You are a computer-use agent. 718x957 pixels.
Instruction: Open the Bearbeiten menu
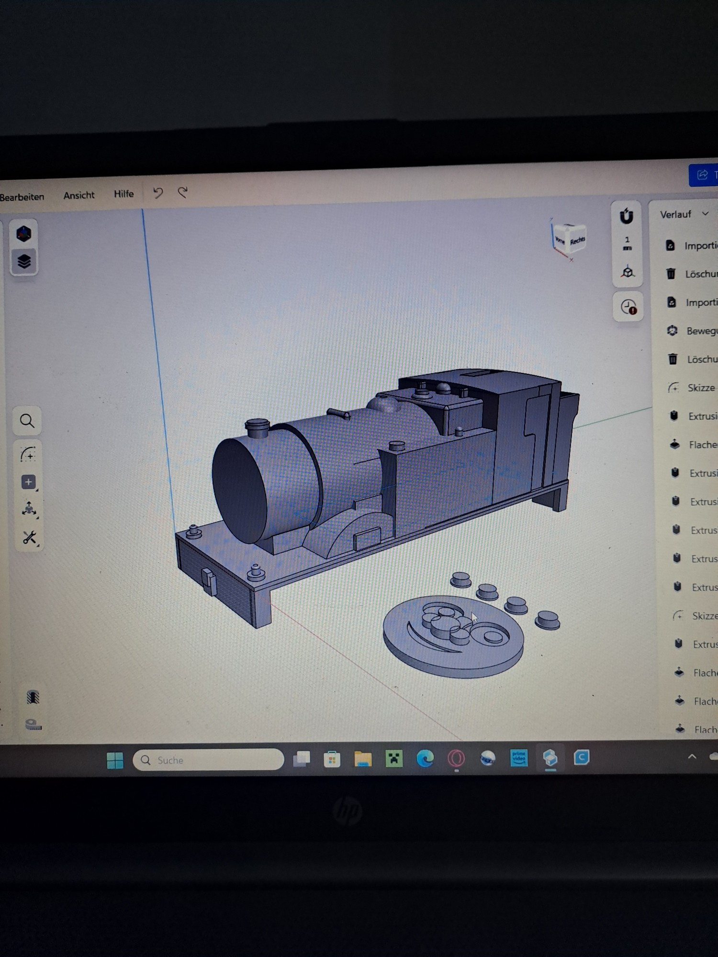click(x=22, y=197)
